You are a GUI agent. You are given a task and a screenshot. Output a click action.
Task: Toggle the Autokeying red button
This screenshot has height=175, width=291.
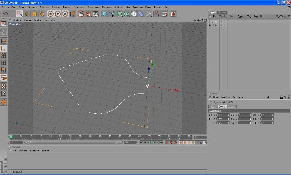171,142
